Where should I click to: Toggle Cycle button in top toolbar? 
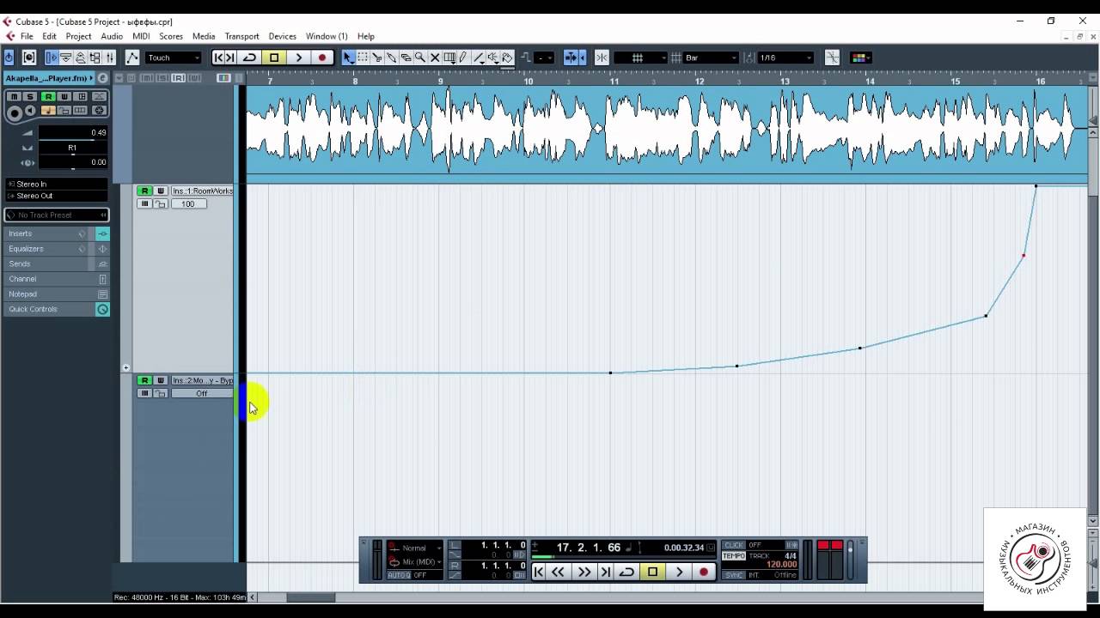point(249,58)
